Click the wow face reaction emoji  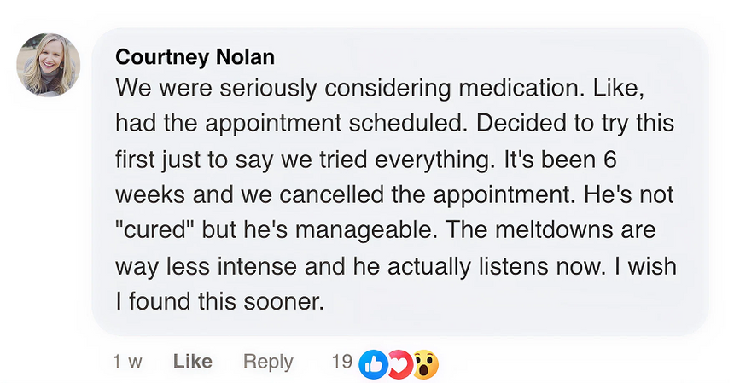coord(425,363)
